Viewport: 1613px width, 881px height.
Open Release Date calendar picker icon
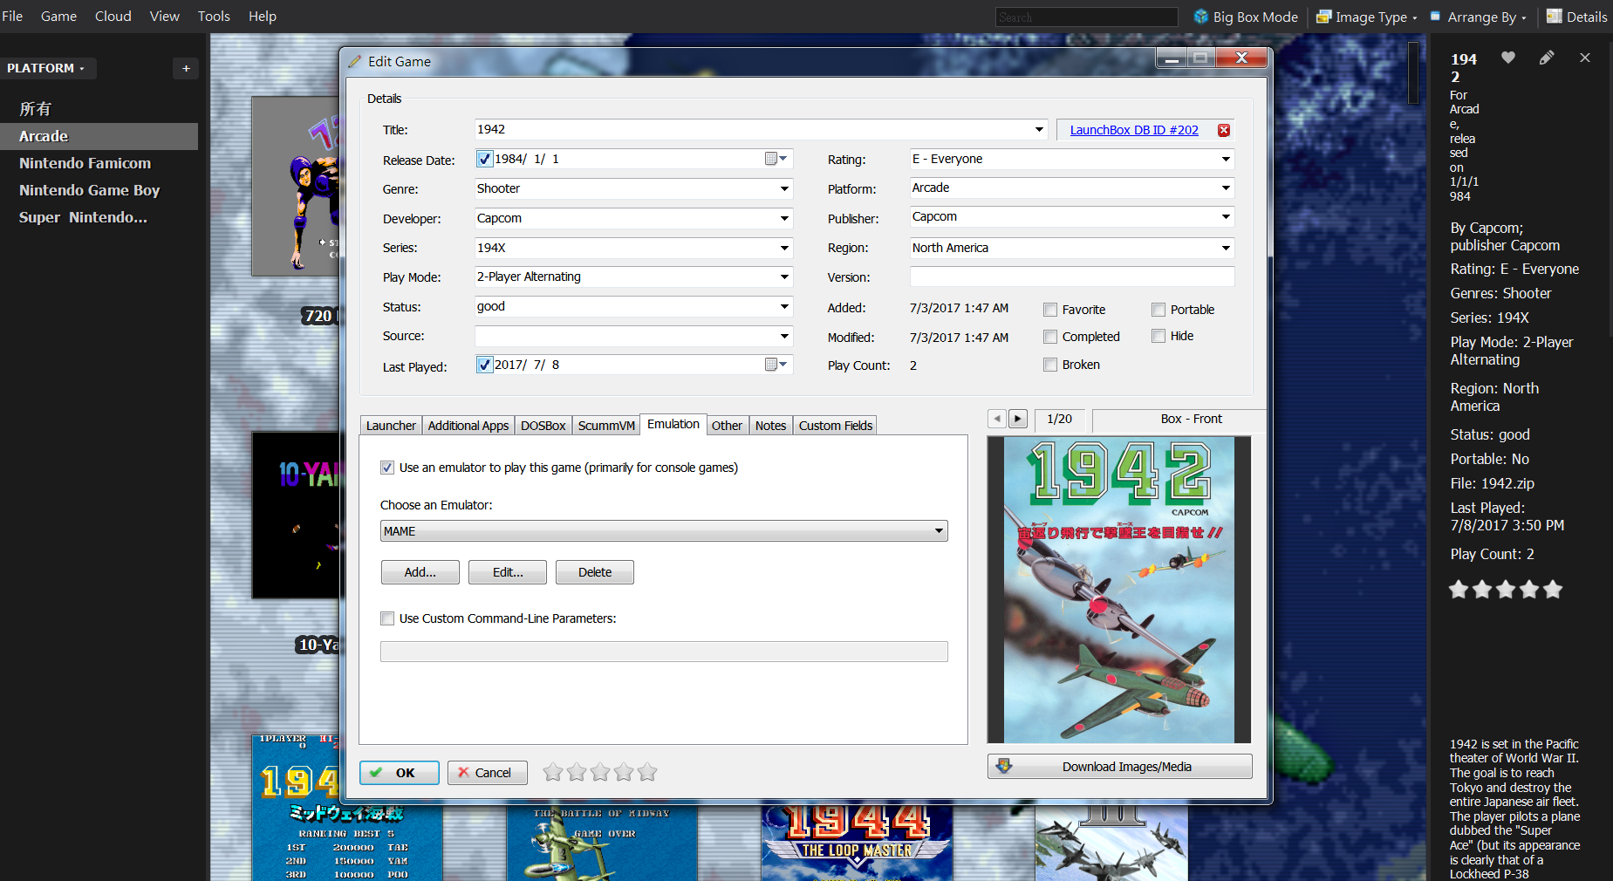[776, 159]
